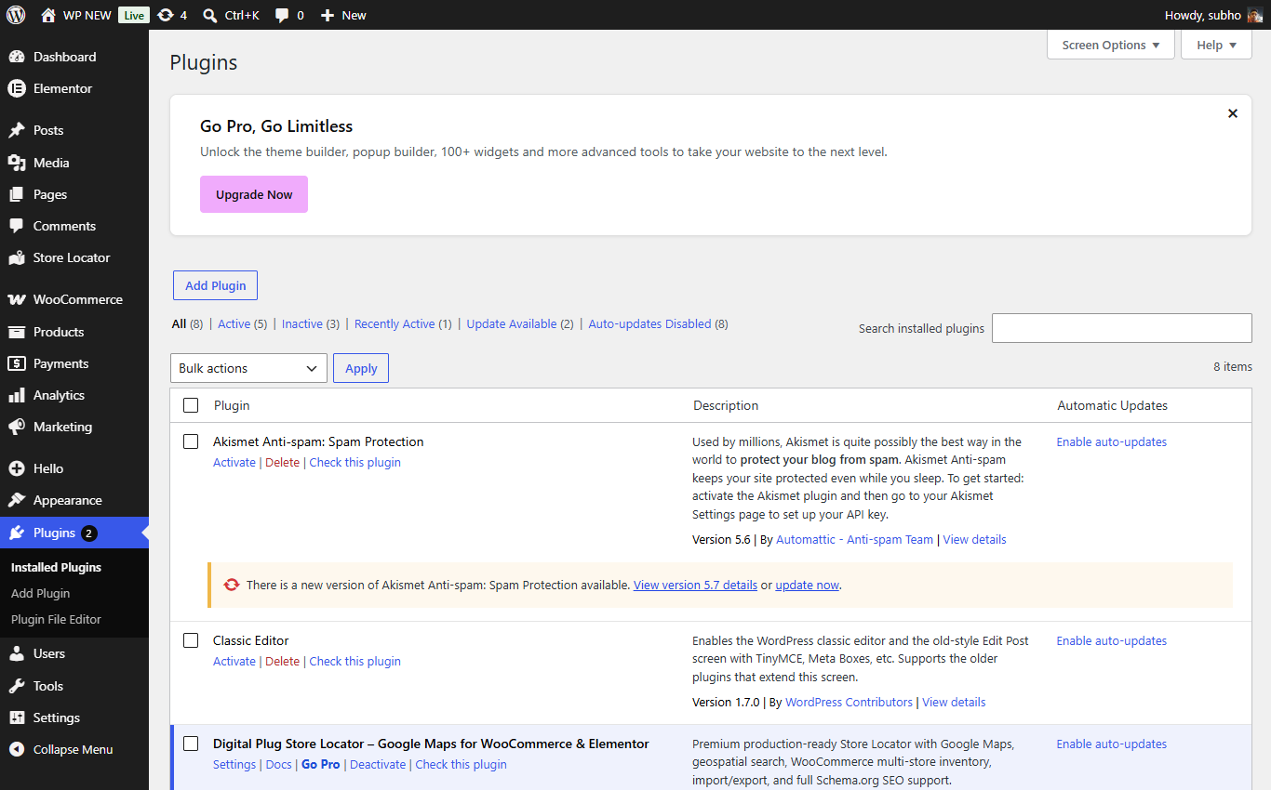The width and height of the screenshot is (1271, 790).
Task: Click the plus icon beside New
Action: coord(327,15)
